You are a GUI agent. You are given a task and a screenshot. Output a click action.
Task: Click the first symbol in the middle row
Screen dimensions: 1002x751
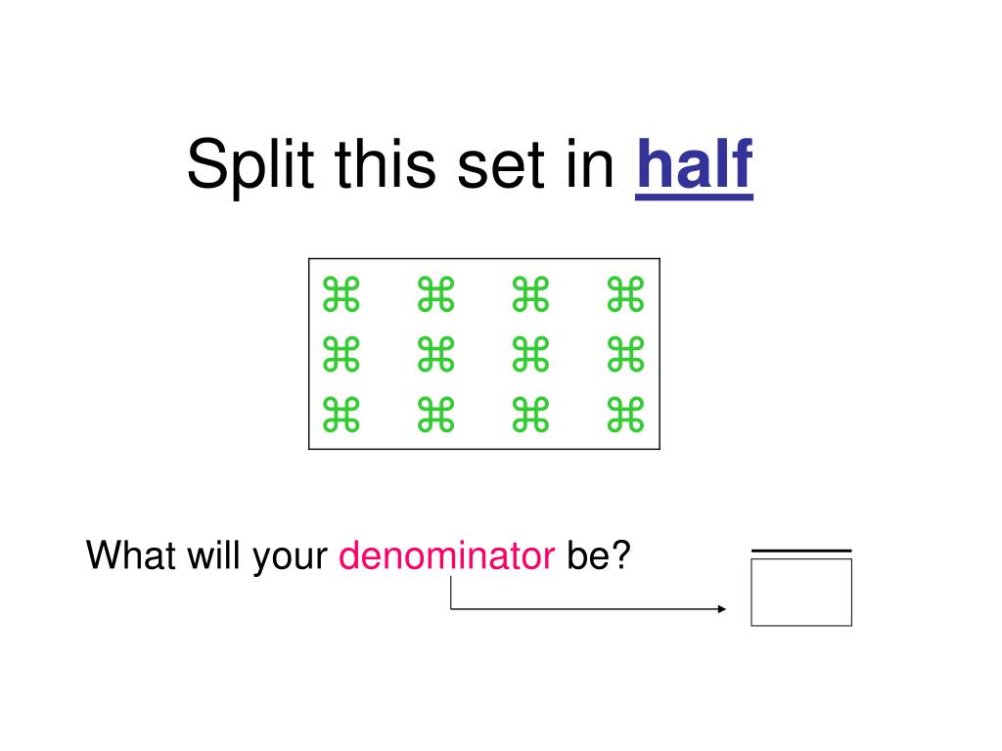coord(342,354)
